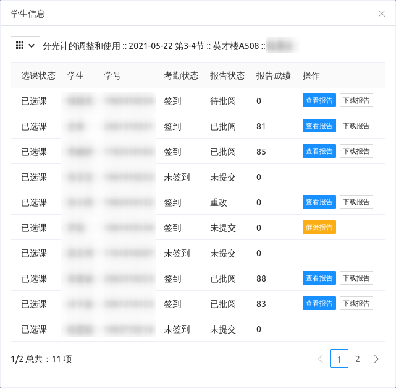This screenshot has height=388, width=396.
Task: Click the 考勤状态 column header
Action: coord(181,76)
